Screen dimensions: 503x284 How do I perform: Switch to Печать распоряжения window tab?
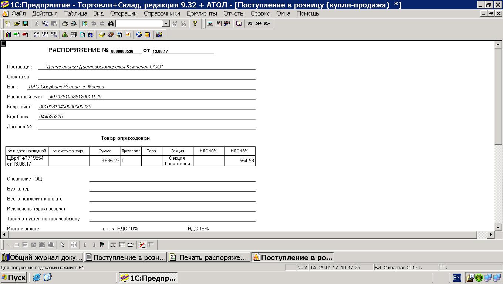coord(209,257)
